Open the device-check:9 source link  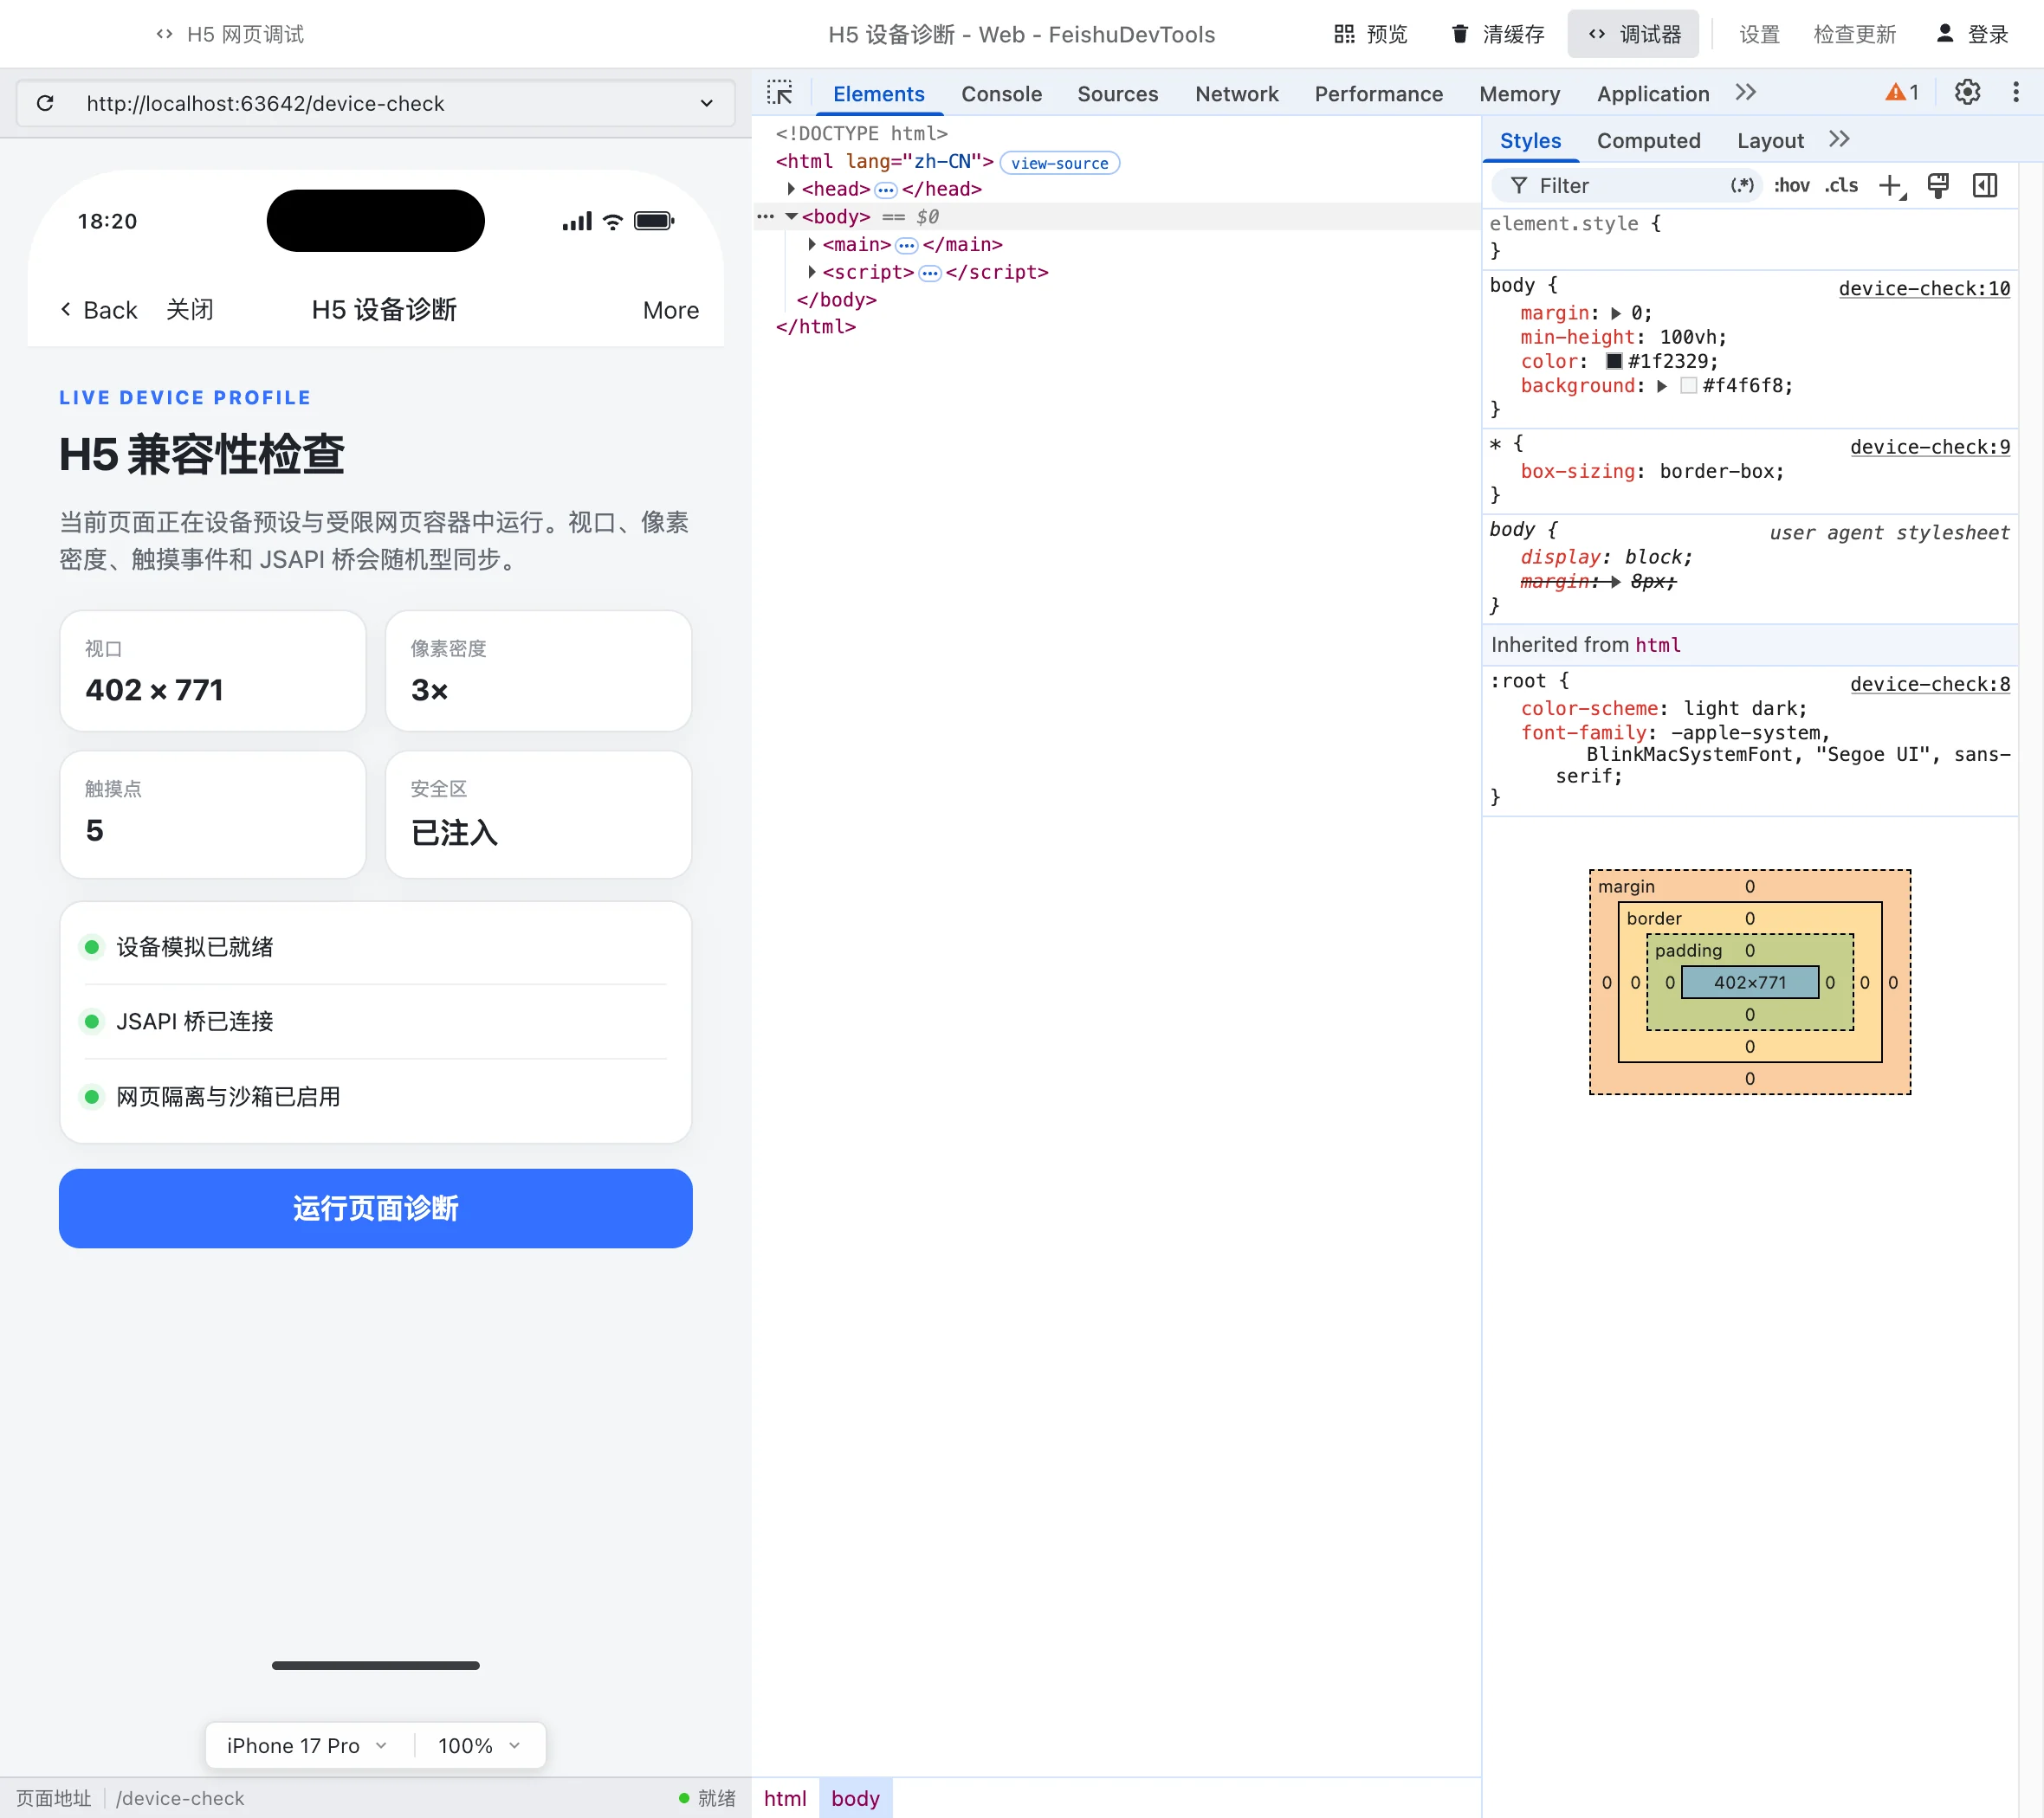click(x=1930, y=448)
